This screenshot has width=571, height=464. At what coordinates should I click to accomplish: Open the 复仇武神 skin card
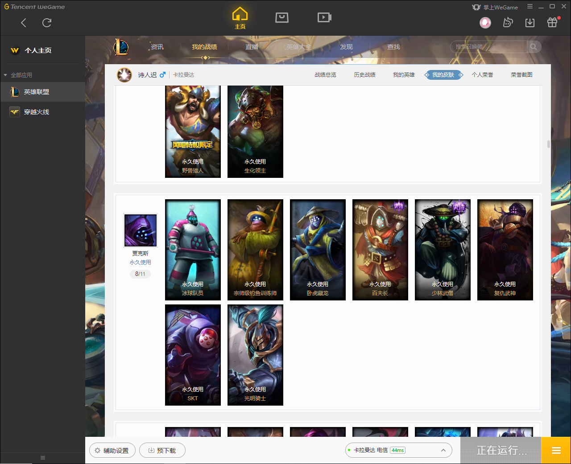(x=505, y=250)
